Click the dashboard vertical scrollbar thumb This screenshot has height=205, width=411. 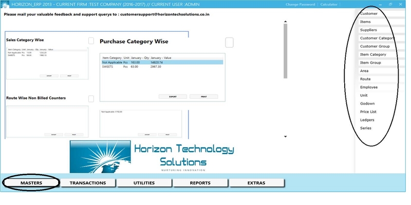[286, 51]
